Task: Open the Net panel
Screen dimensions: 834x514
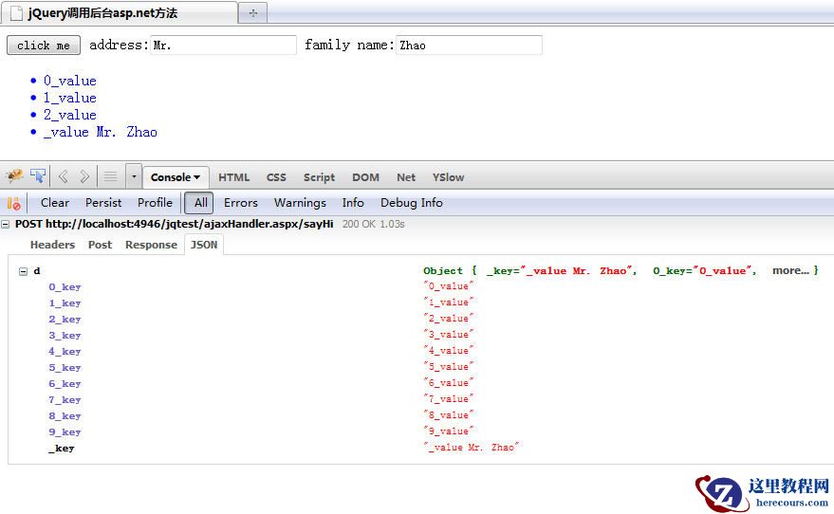Action: point(406,177)
